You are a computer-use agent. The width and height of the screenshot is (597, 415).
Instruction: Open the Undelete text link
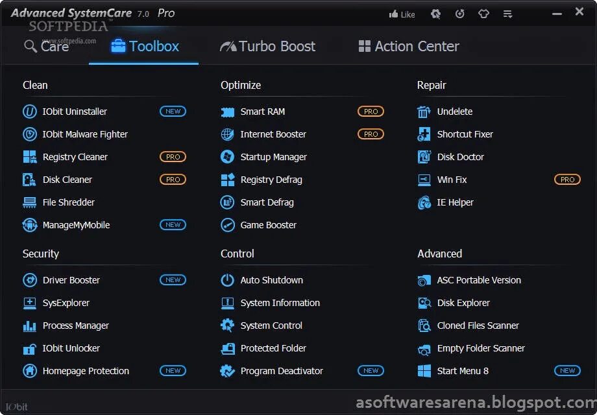point(455,112)
